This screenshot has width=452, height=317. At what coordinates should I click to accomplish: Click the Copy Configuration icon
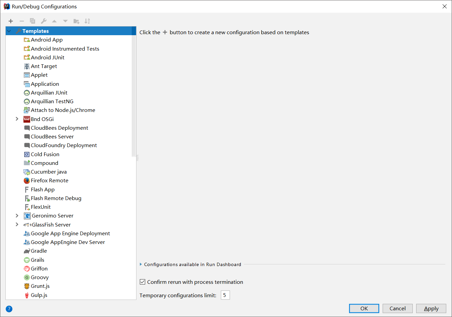(x=33, y=21)
